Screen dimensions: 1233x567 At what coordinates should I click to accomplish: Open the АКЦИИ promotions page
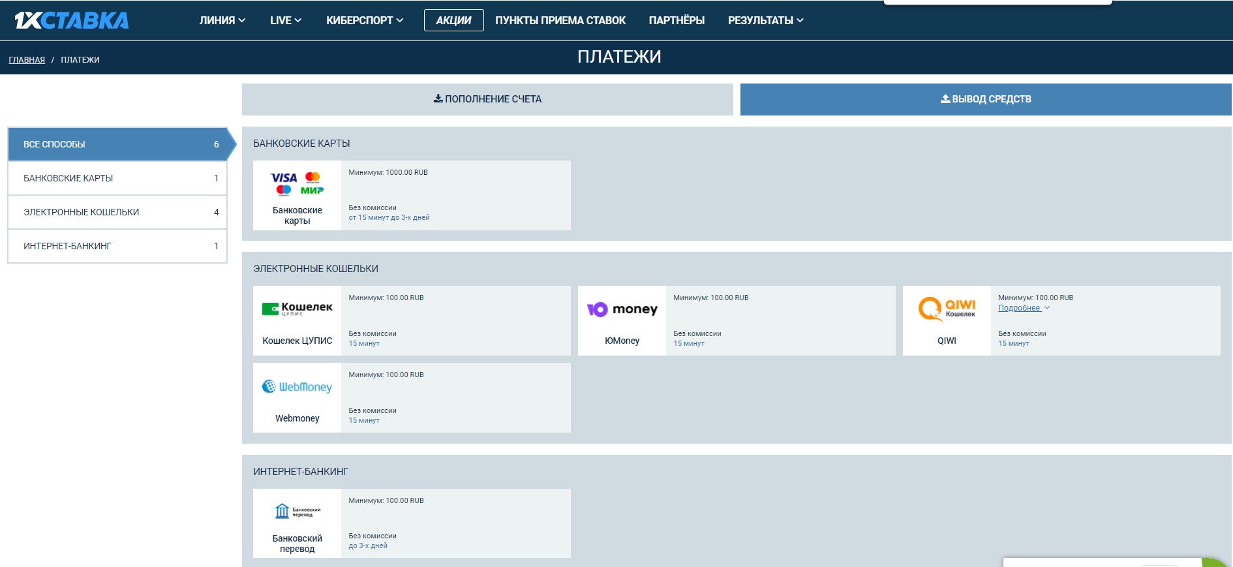click(x=453, y=20)
